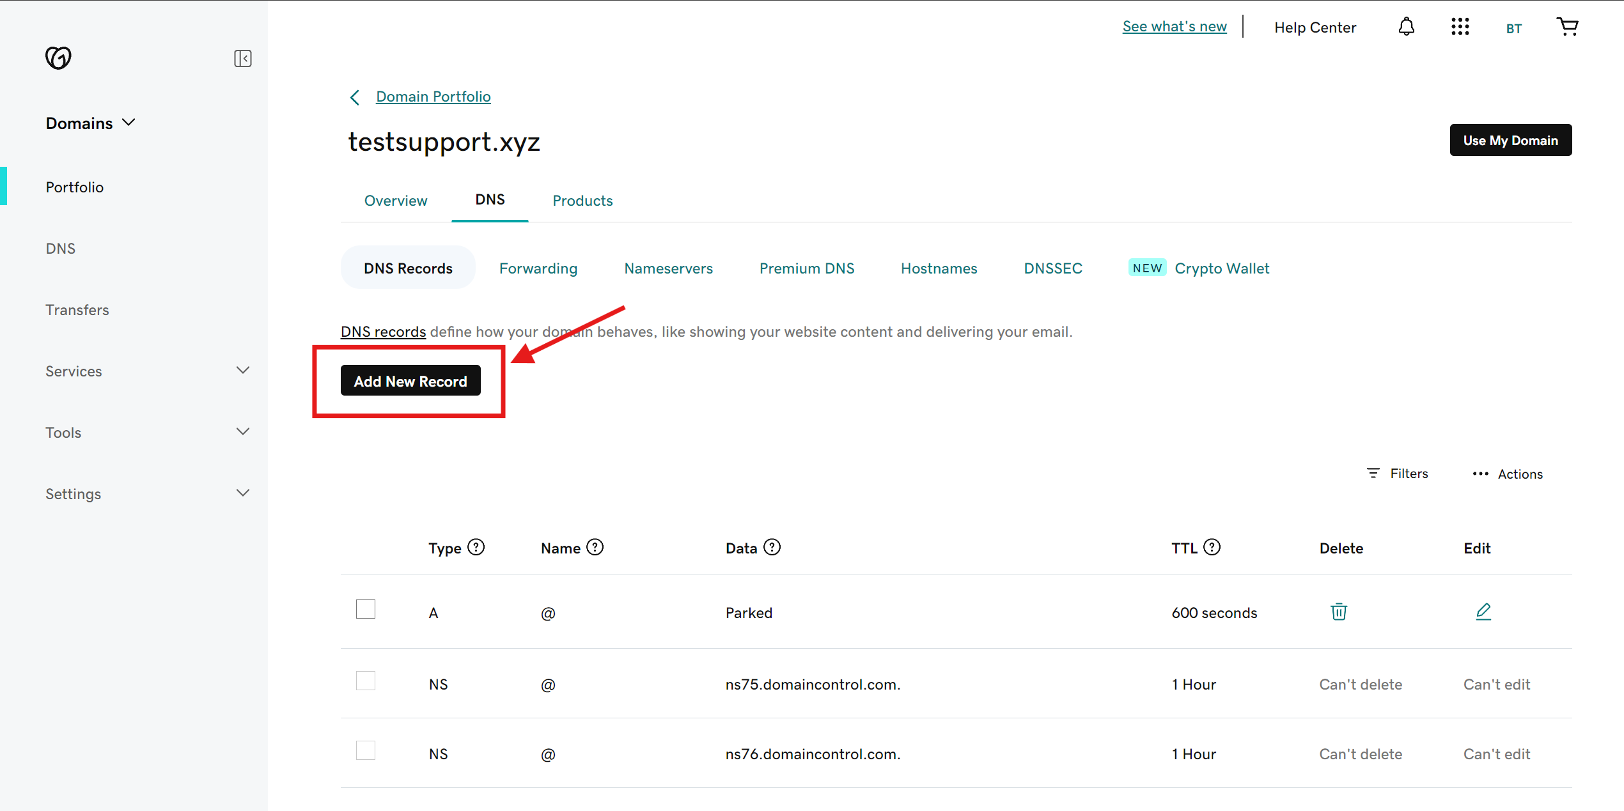The width and height of the screenshot is (1624, 811).
Task: Select the DNSSEC sub-tab
Action: click(1053, 268)
